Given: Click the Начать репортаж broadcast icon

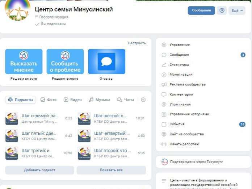Looking at the screenshot, I should click(x=164, y=144).
